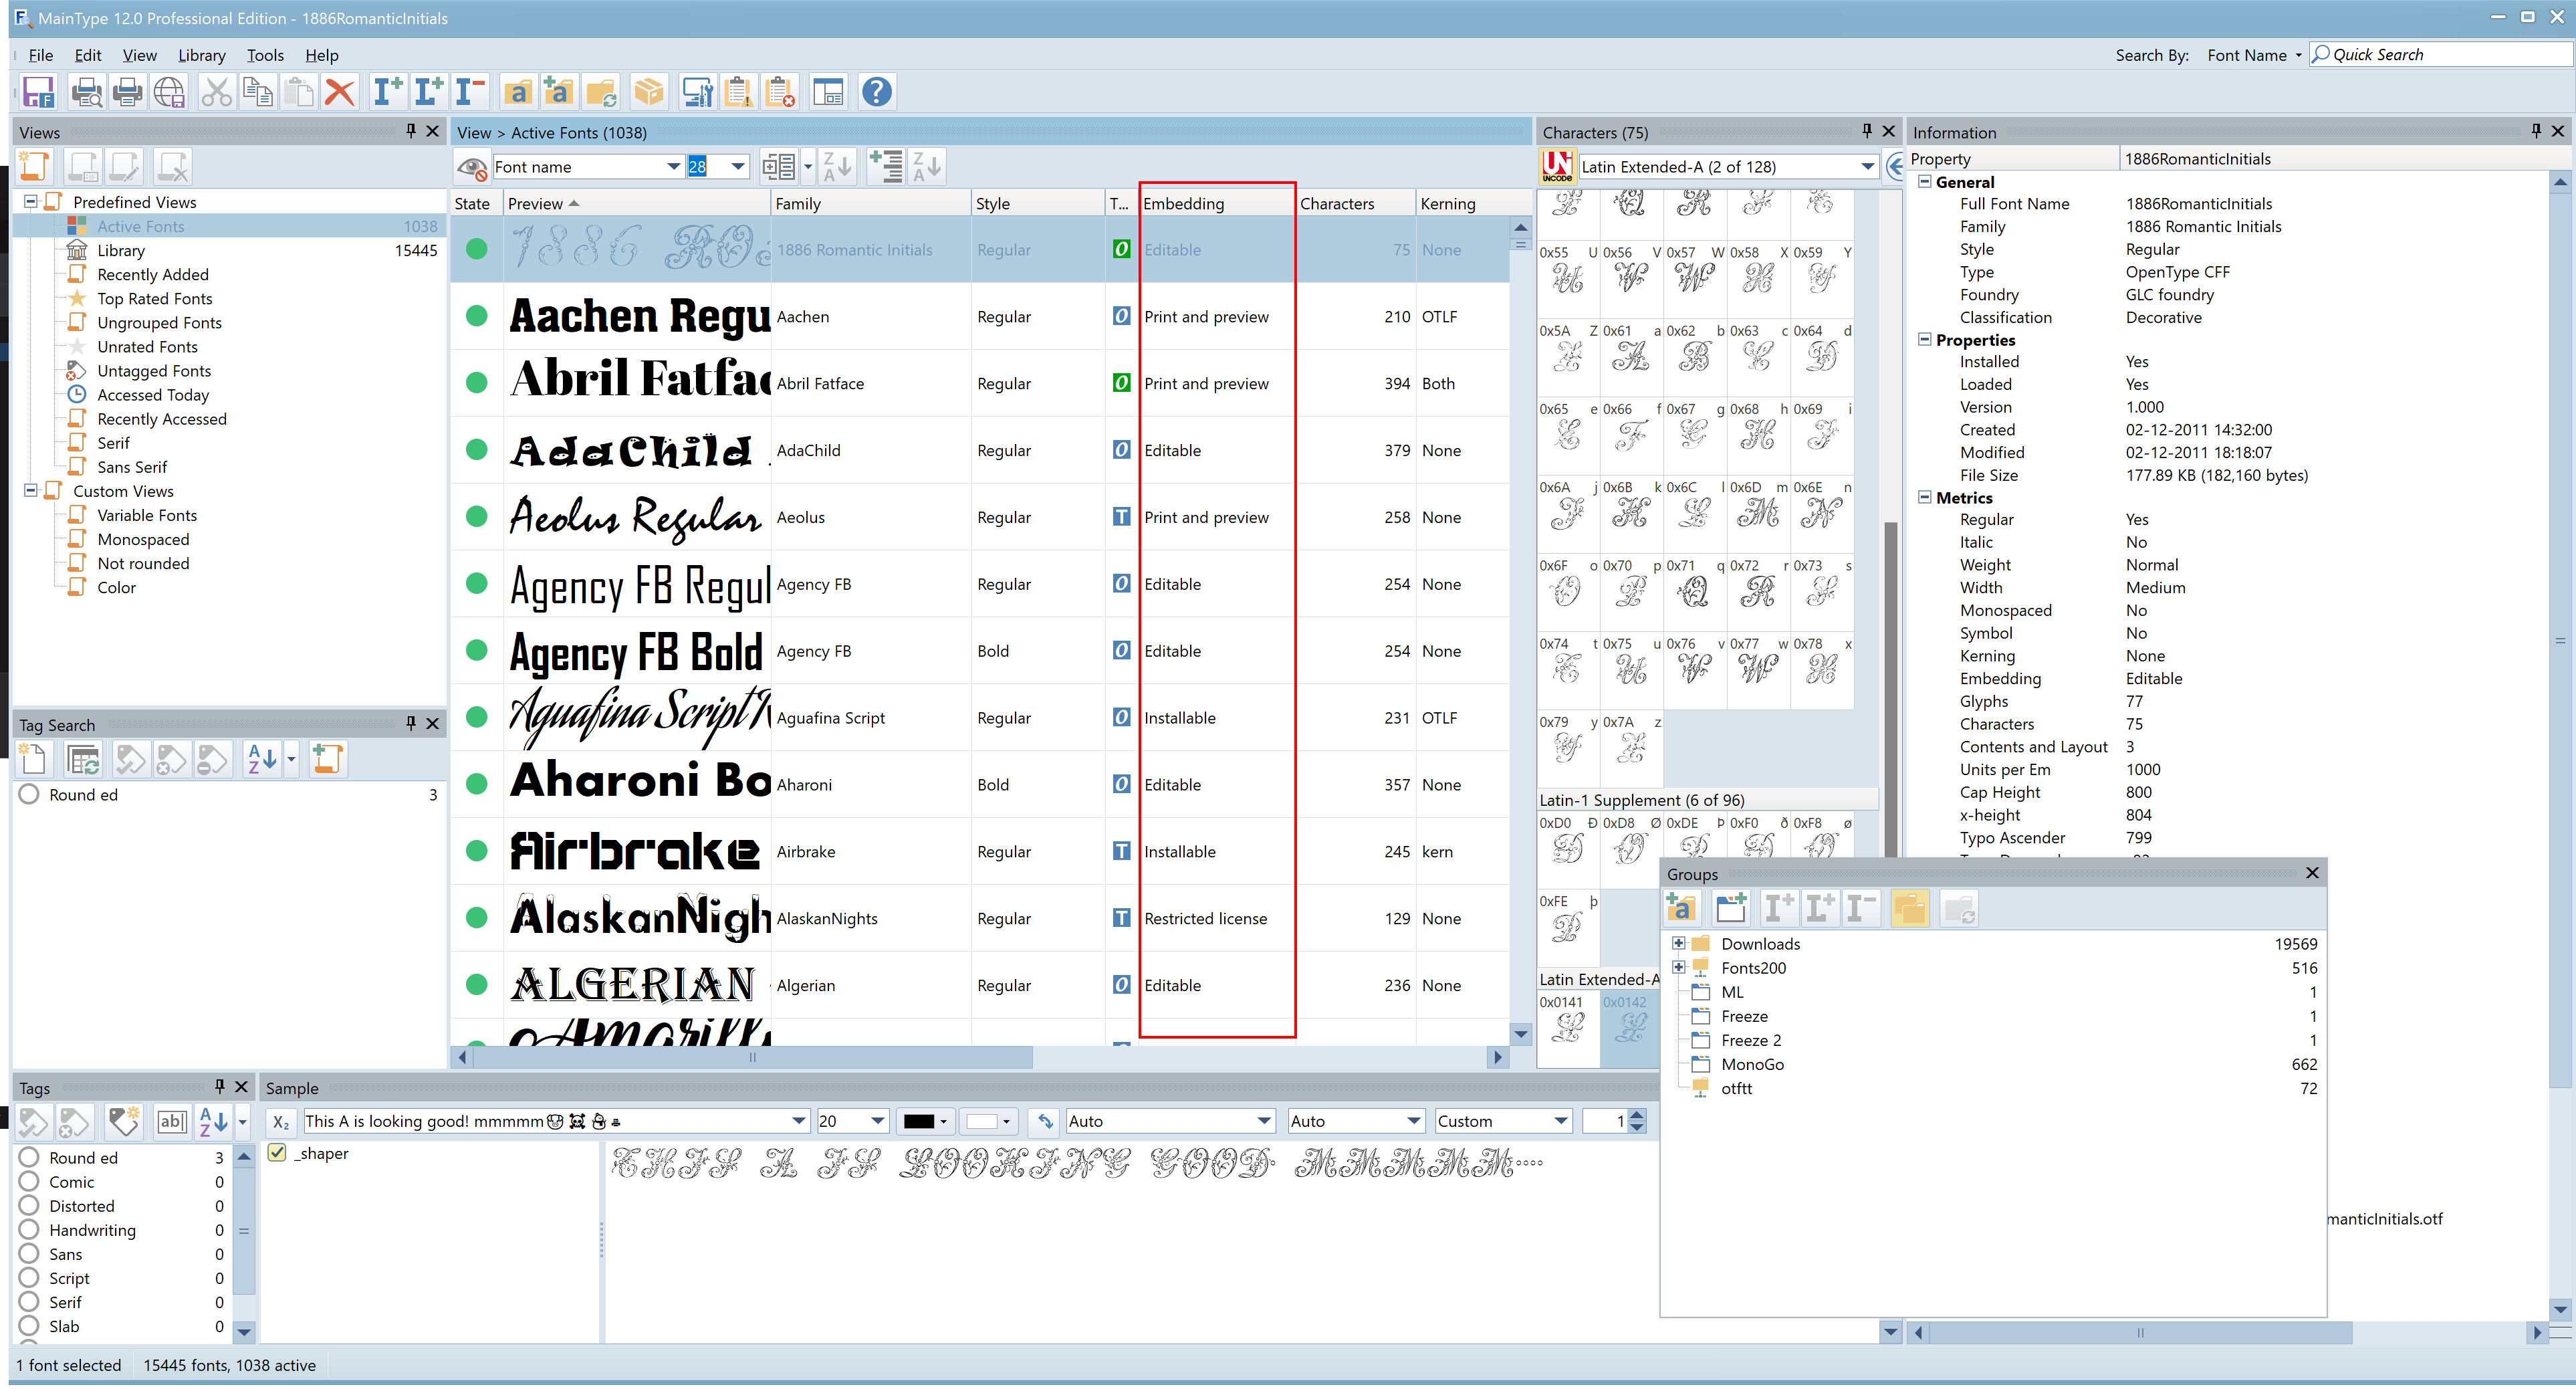Click the sort Z-A icon in font list toolbar
This screenshot has height=1389, width=2576.
coord(836,166)
